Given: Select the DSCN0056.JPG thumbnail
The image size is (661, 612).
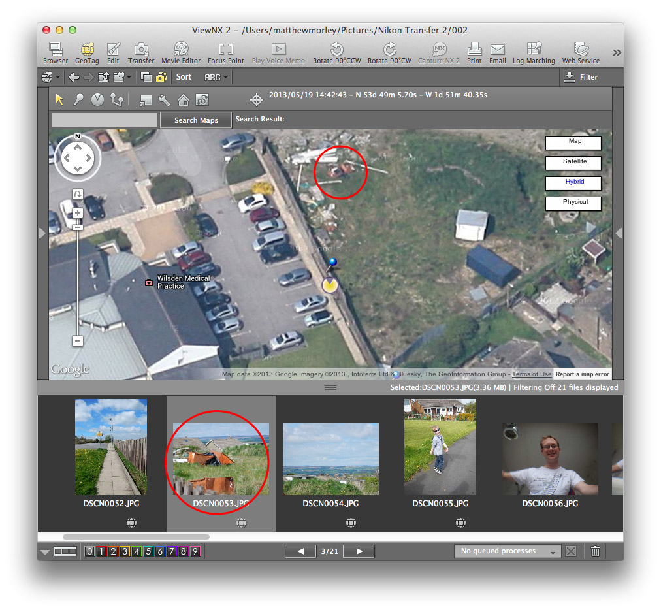Looking at the screenshot, I should coord(550,459).
